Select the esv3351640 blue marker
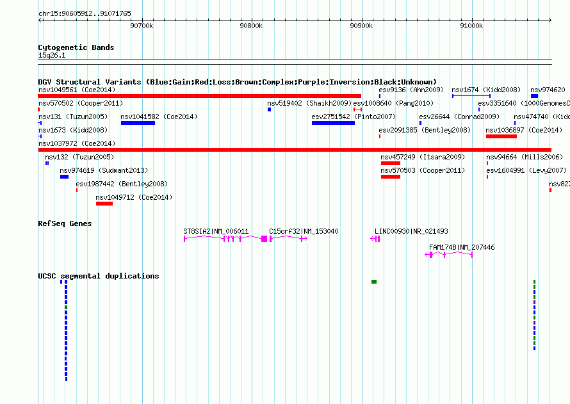This screenshot has height=404, width=570. tap(479, 109)
